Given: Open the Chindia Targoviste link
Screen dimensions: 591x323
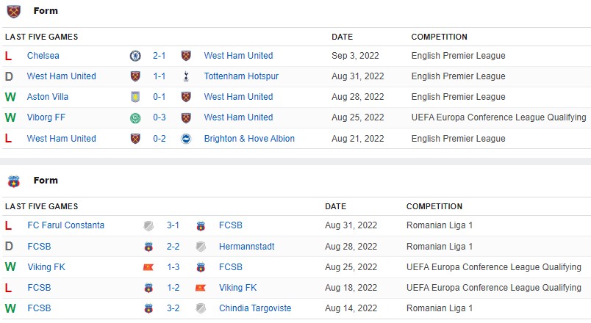Looking at the screenshot, I should pos(255,308).
